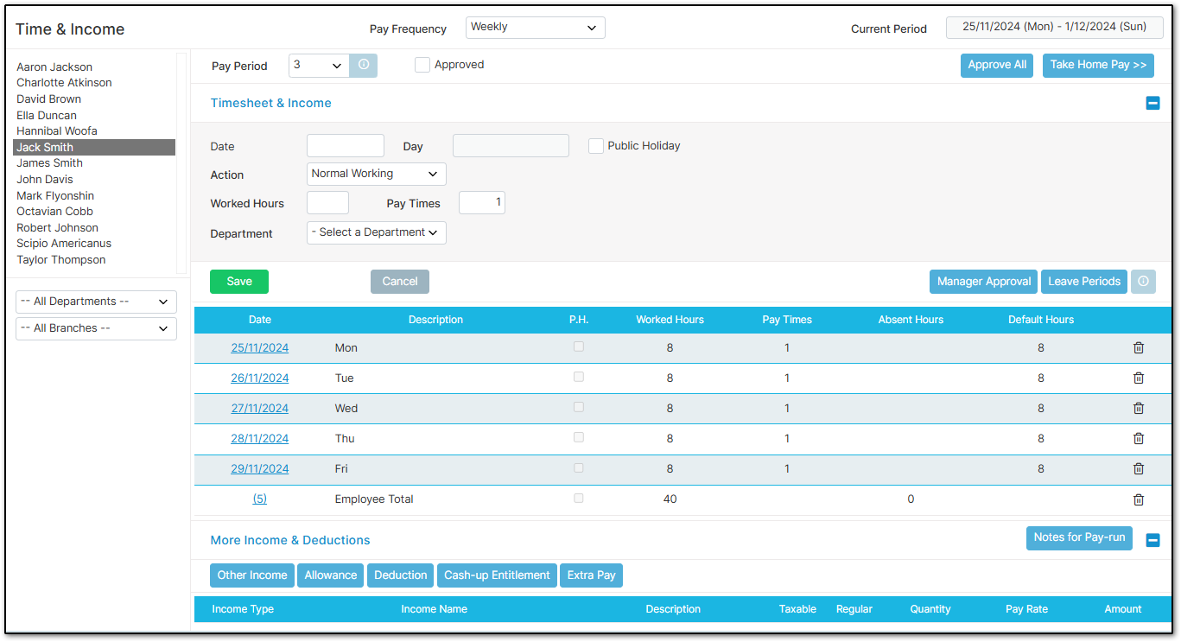Image resolution: width=1181 pixels, height=642 pixels.
Task: Select employee Mark Flyonshin
Action: 55,196
